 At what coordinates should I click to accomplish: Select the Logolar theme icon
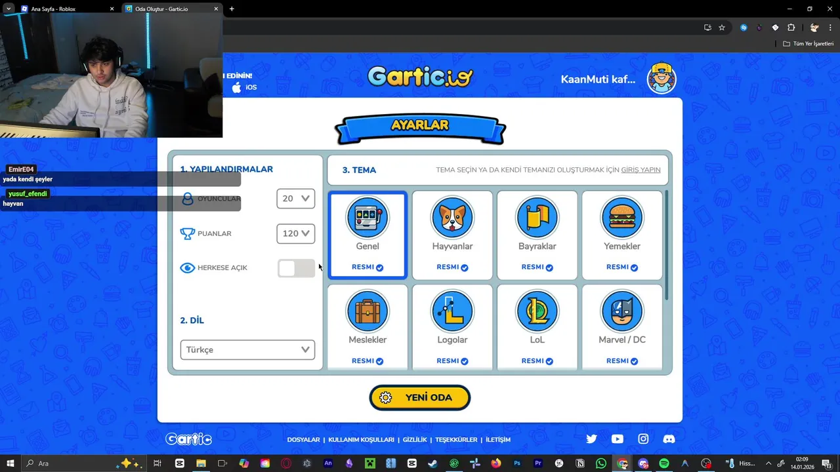coord(452,311)
